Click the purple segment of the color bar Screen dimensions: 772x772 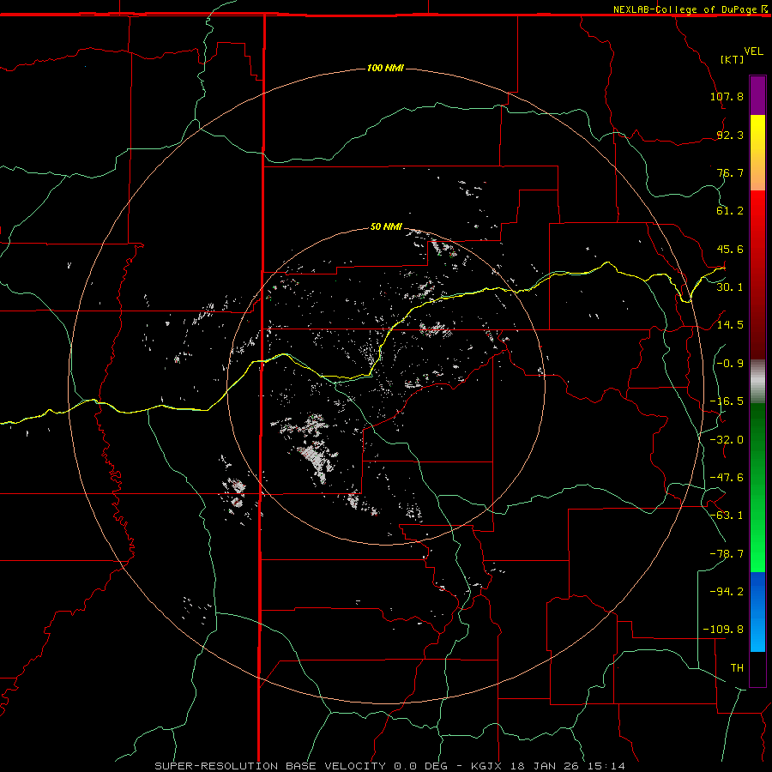point(757,95)
